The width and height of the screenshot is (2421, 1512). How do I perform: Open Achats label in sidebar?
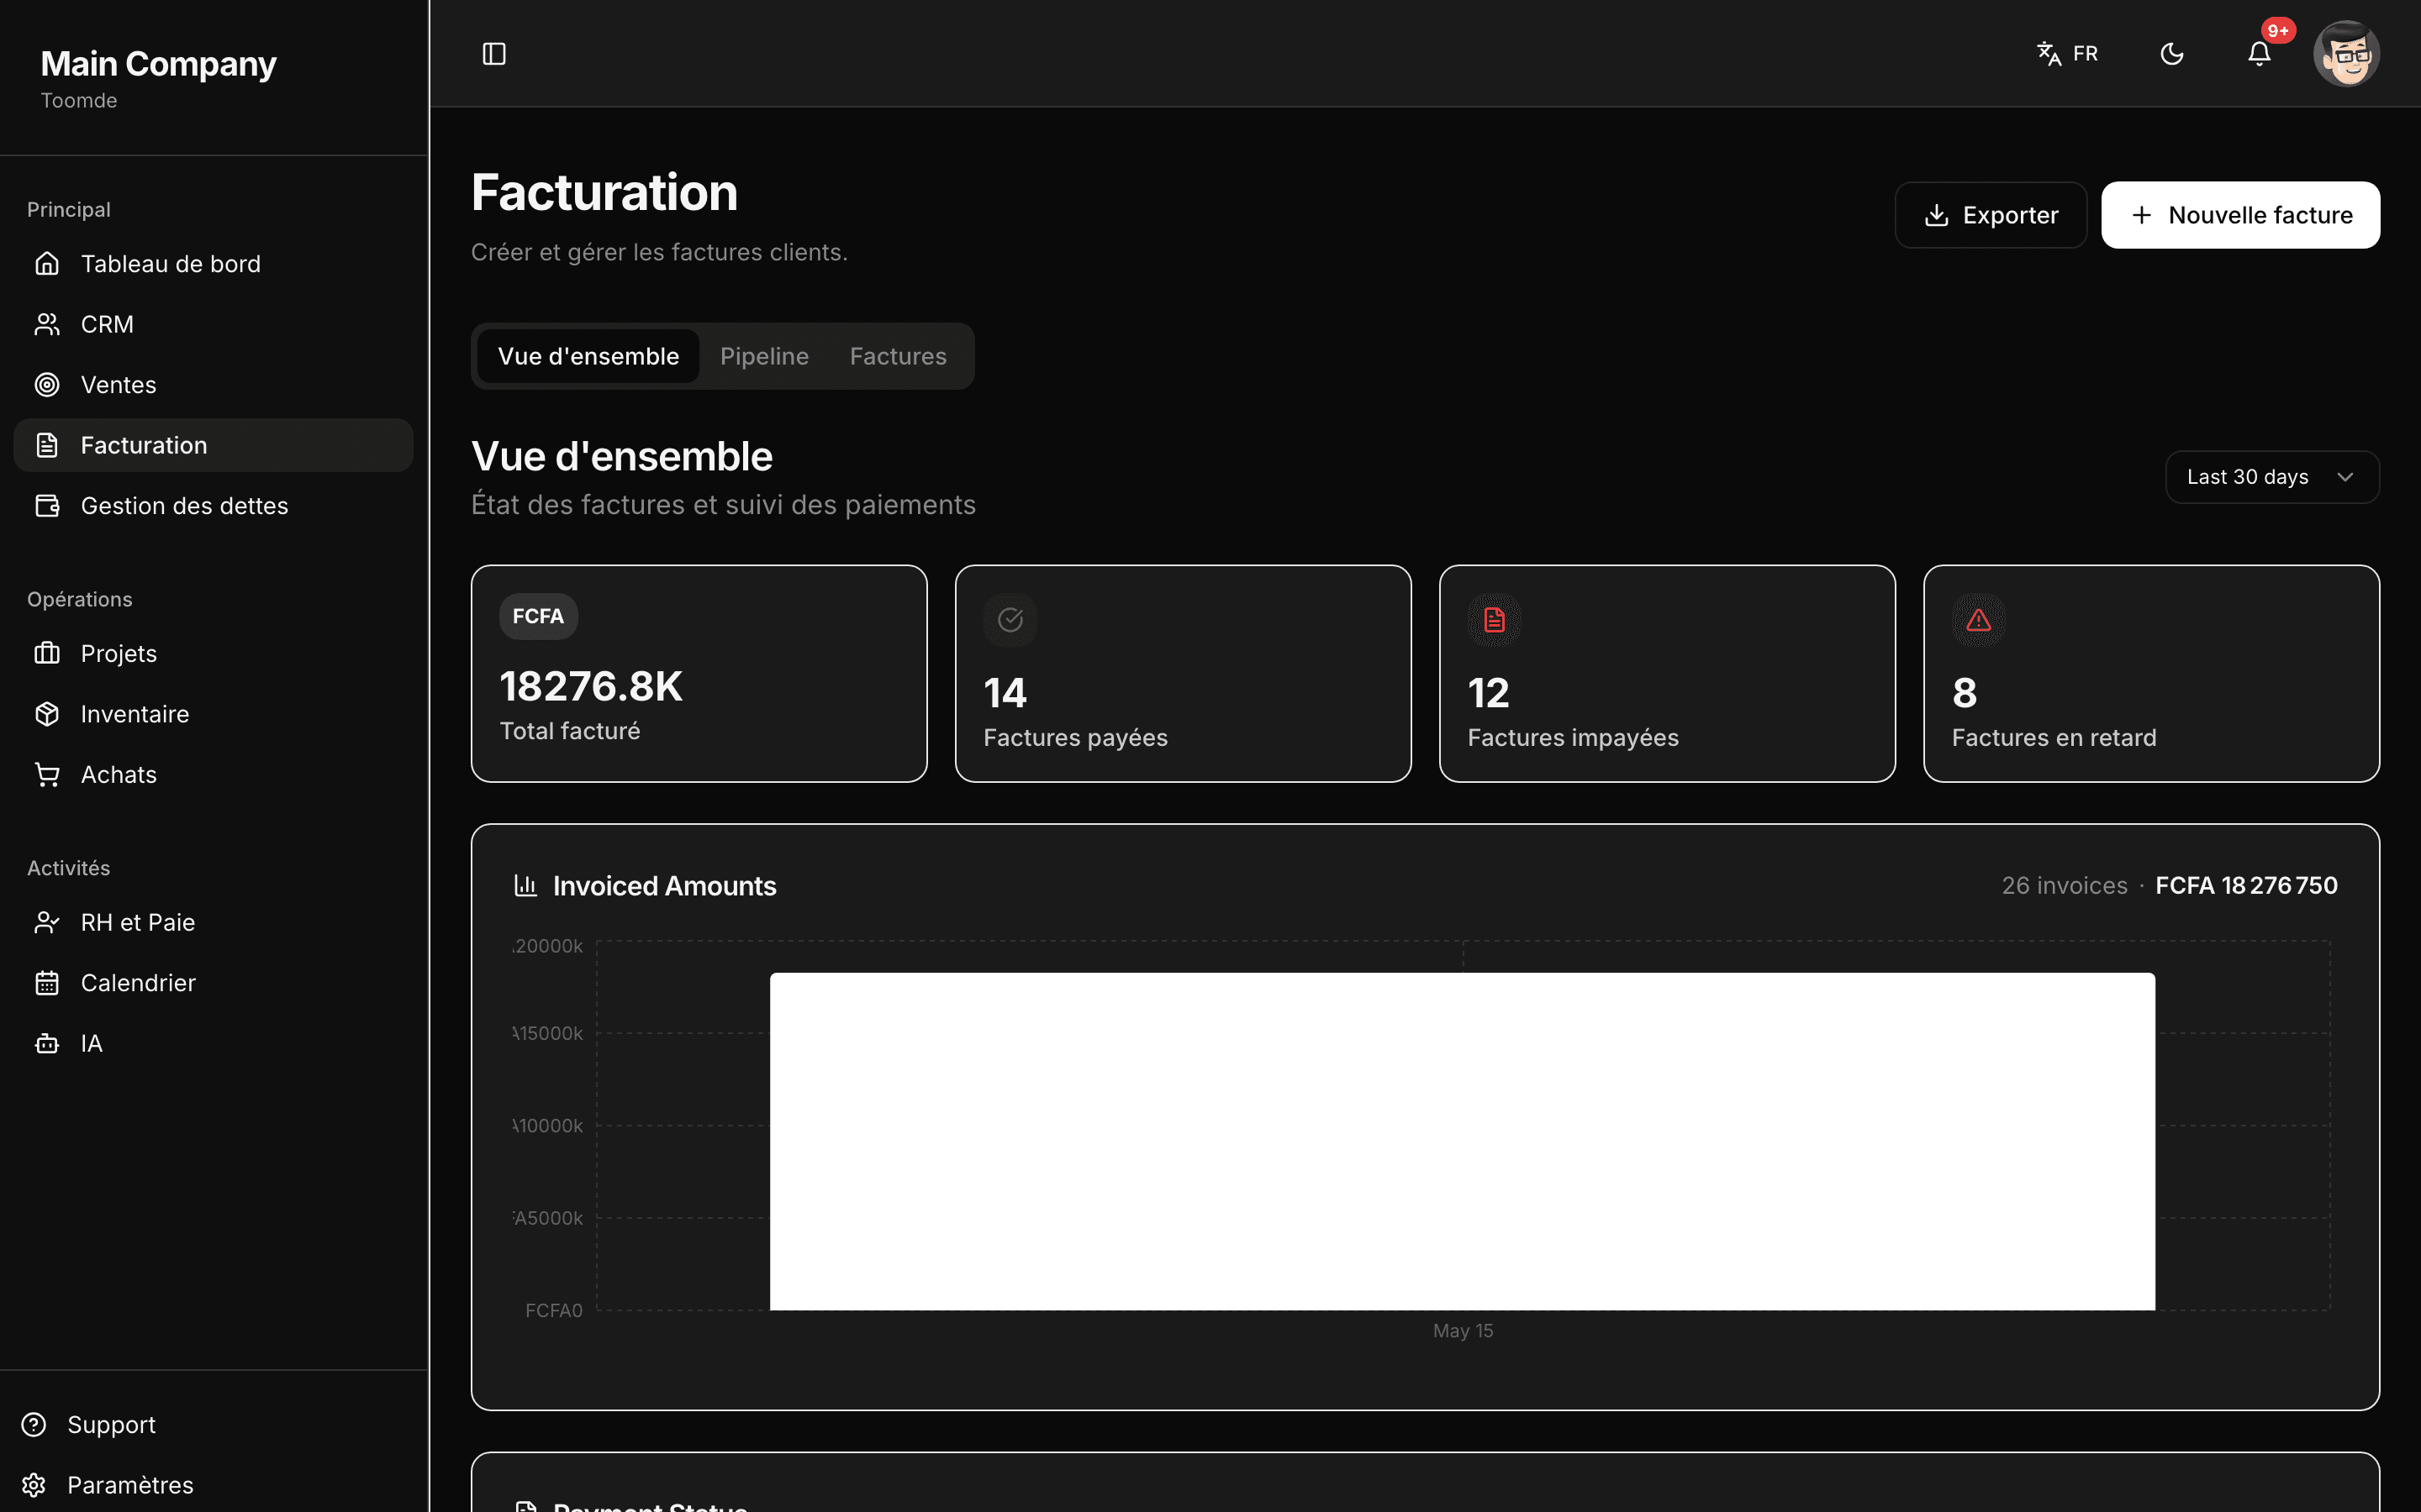(118, 775)
